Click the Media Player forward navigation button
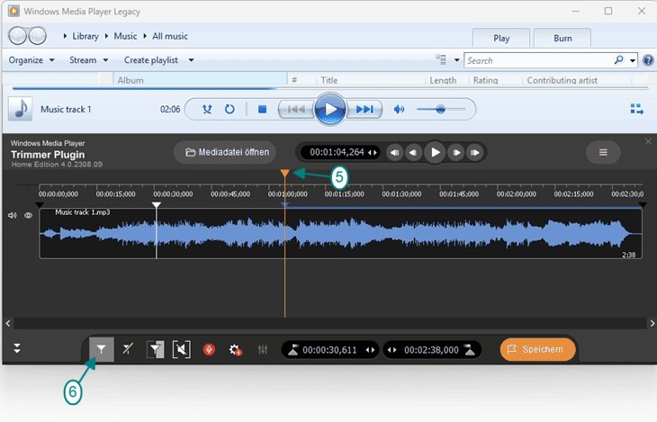Viewport: 657px width, 422px height. coord(37,36)
